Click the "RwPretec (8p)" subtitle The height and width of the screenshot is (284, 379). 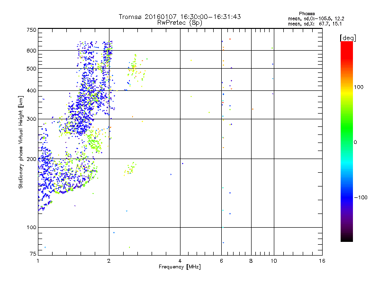pos(180,23)
